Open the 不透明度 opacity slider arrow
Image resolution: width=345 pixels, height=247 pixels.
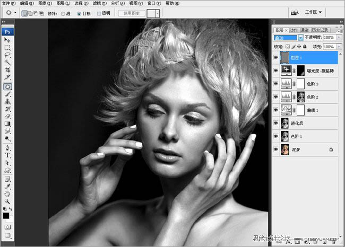pyautogui.click(x=339, y=38)
